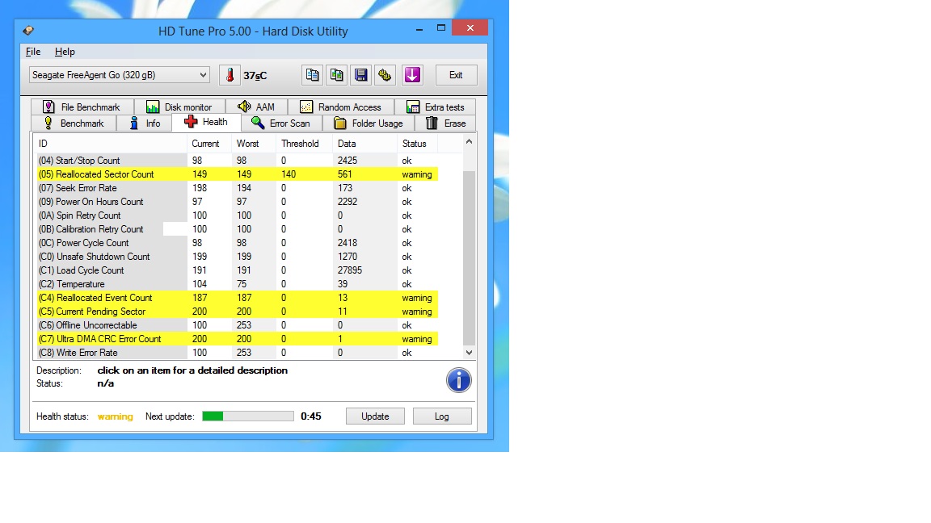931x523 pixels.
Task: Switch to the File Benchmark tab
Action: point(82,107)
